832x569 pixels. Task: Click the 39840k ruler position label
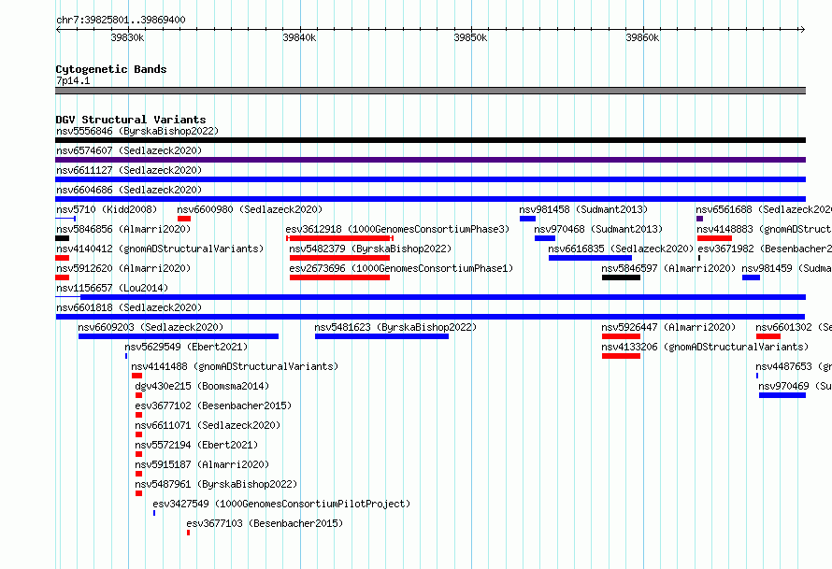(299, 37)
